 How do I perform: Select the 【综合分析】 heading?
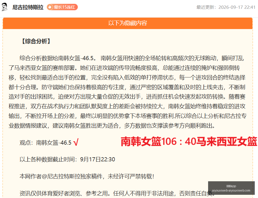36,41
